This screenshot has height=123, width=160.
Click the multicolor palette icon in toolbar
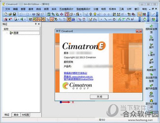[144, 14]
